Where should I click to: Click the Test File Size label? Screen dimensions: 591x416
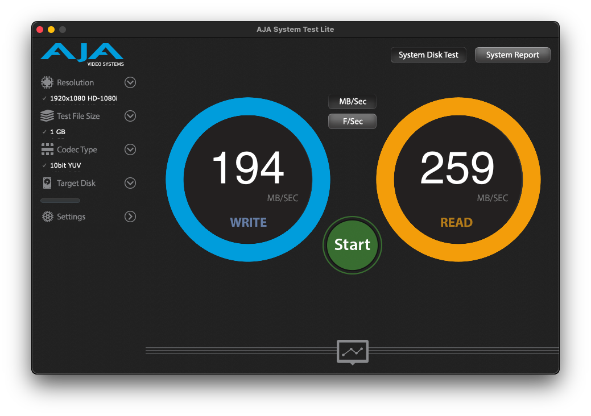[78, 116]
